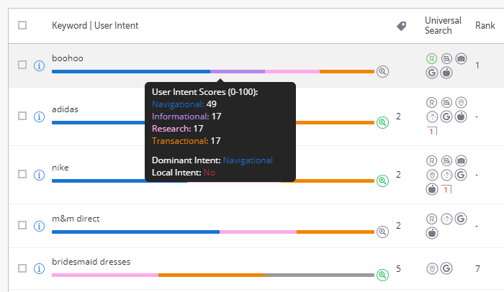504x292 pixels.
Task: Click green magnifier icon in adidas row
Action: coord(382,122)
